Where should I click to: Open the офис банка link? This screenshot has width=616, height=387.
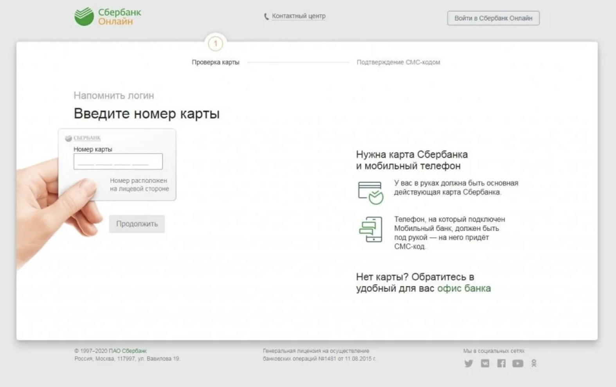click(464, 288)
